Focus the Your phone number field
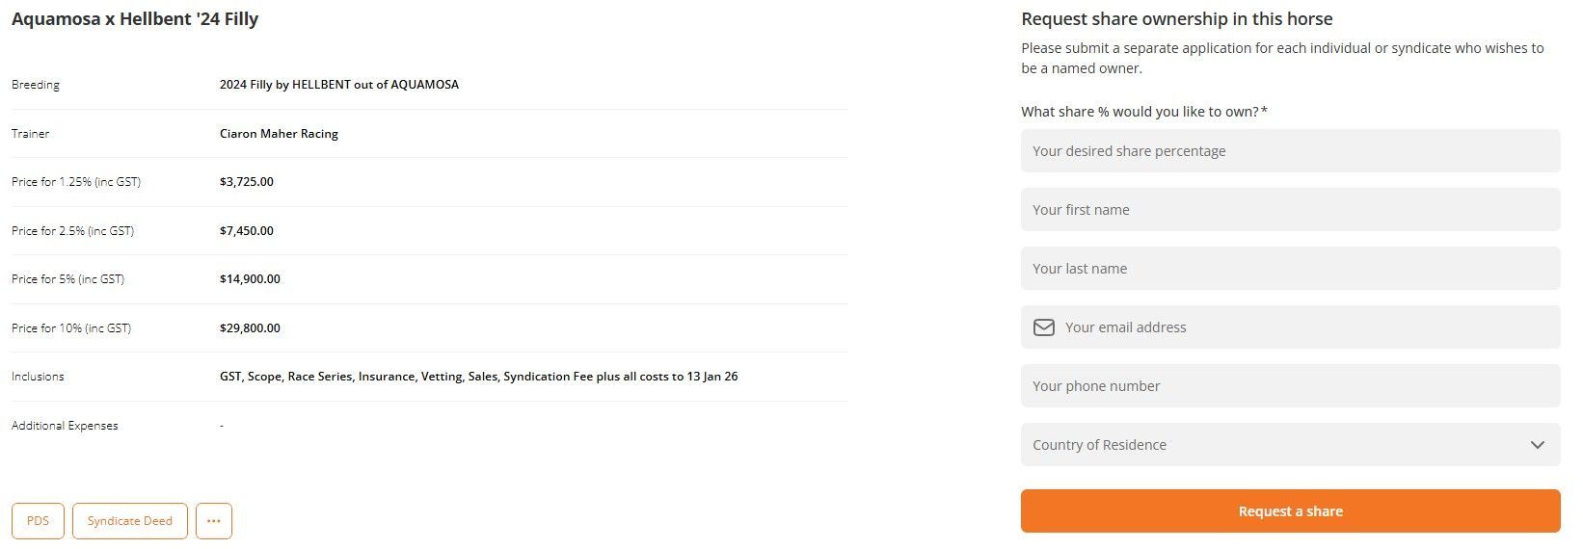Screen dimensions: 1583x549 (1290, 386)
